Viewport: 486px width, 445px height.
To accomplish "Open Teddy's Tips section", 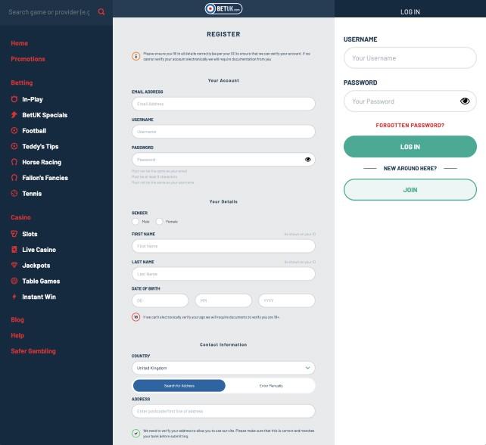I will [40, 146].
